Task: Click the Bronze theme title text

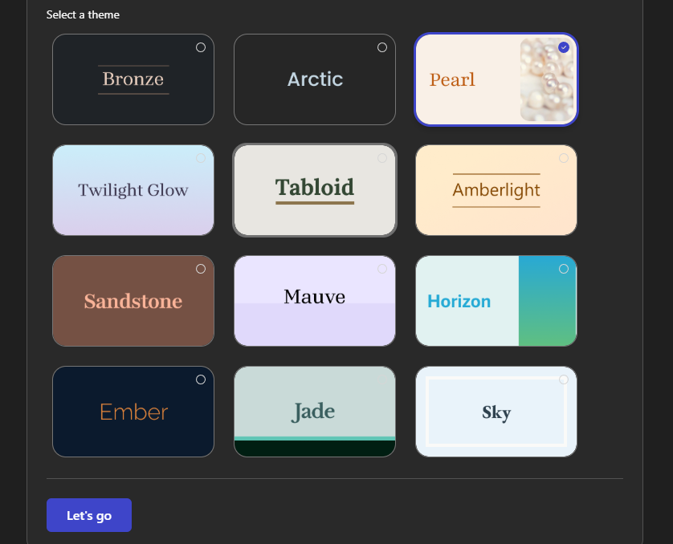Action: coord(133,79)
